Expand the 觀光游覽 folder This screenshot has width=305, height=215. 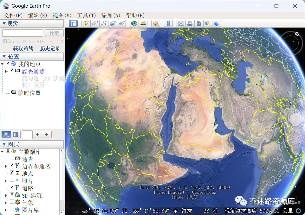pyautogui.click(x=6, y=72)
